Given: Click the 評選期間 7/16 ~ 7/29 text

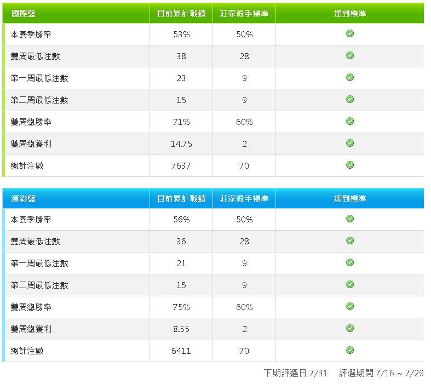Looking at the screenshot, I should 381,373.
